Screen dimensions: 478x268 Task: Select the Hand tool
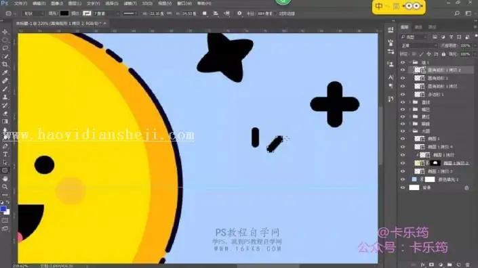[x=5, y=179]
